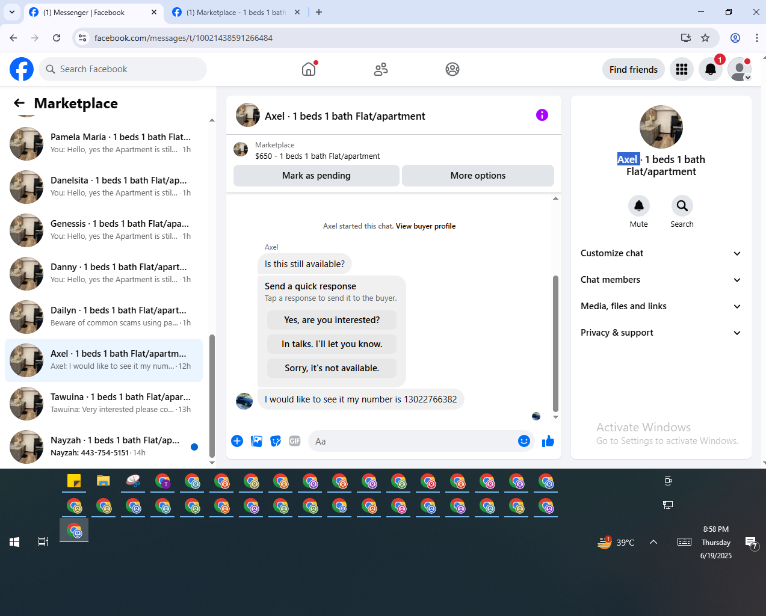Open a new browser tab
Image resolution: width=766 pixels, height=616 pixels.
click(319, 12)
